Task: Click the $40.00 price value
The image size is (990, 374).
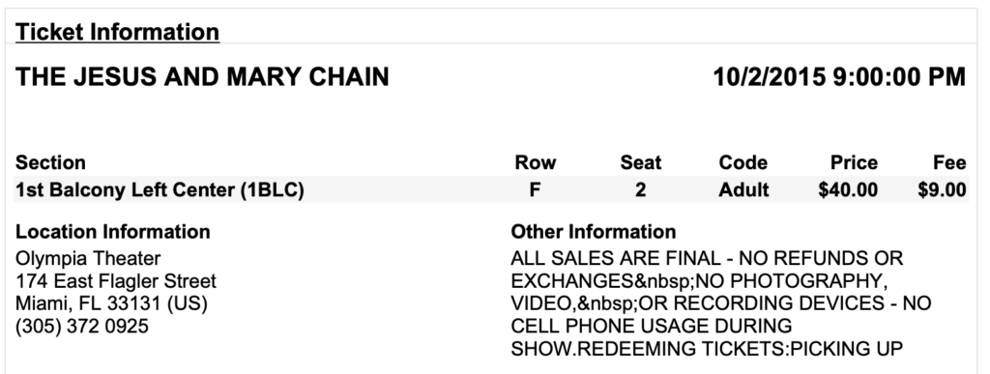Action: pyautogui.click(x=848, y=189)
